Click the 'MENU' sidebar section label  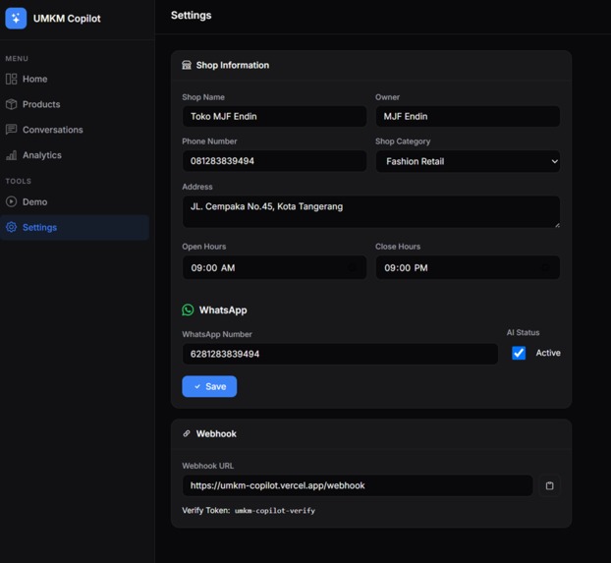pyautogui.click(x=17, y=59)
